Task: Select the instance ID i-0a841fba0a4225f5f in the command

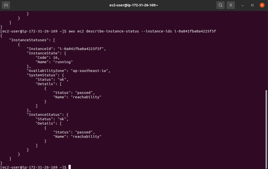Action: coord(195,31)
